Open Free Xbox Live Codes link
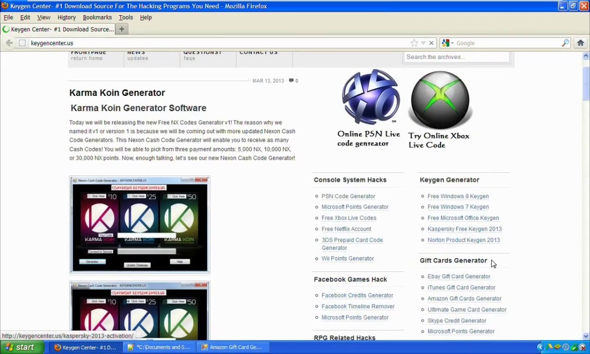Image resolution: width=590 pixels, height=354 pixels. click(x=349, y=218)
